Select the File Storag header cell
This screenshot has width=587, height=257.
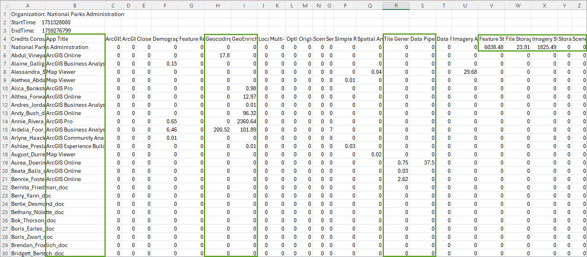click(518, 39)
